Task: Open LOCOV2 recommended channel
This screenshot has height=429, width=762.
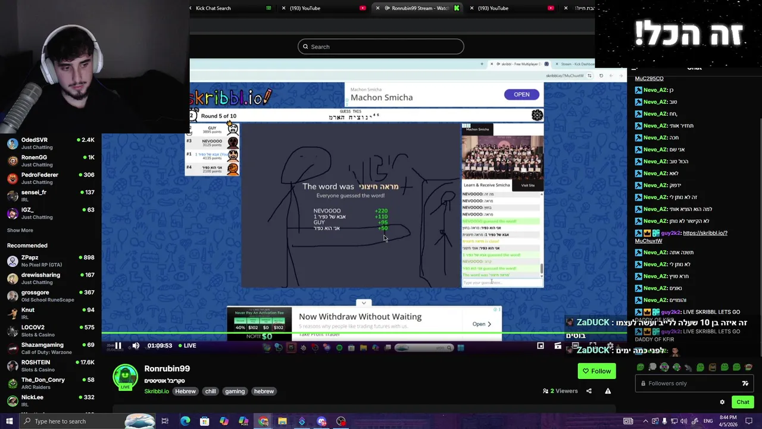Action: pos(51,331)
